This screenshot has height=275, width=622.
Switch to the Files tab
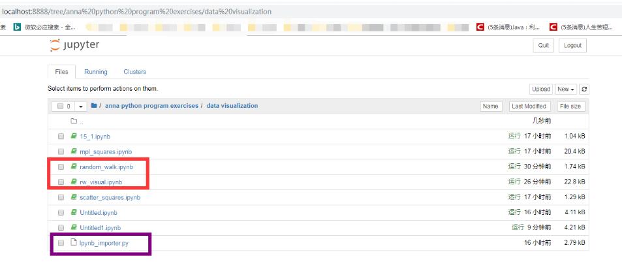tap(61, 72)
